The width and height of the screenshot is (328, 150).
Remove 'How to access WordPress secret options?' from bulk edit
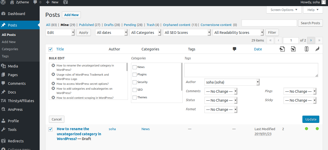pos(53,84)
